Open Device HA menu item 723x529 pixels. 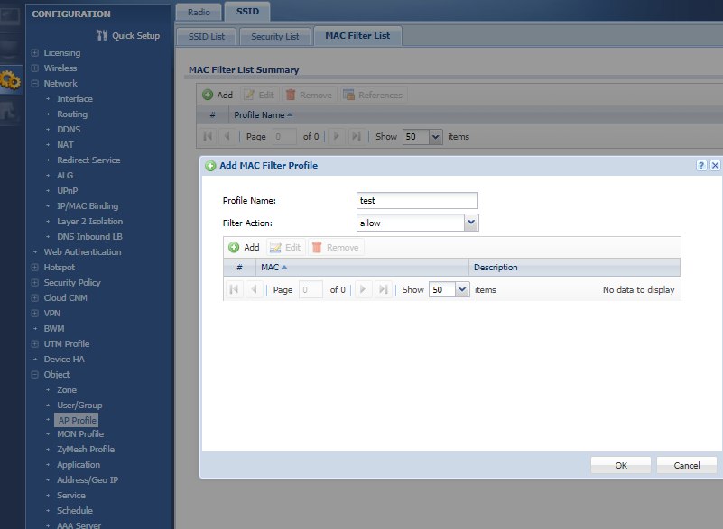coord(64,359)
